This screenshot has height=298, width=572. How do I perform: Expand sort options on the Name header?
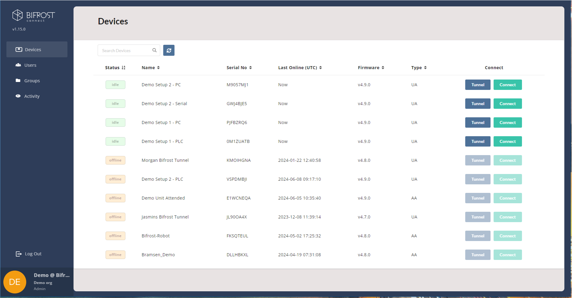tap(159, 67)
